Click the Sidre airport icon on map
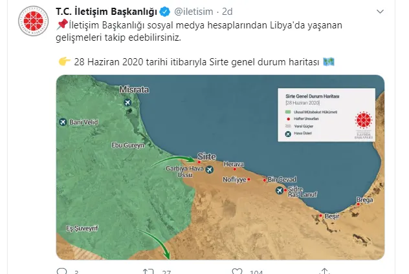This screenshot has width=409, height=274. click(280, 191)
